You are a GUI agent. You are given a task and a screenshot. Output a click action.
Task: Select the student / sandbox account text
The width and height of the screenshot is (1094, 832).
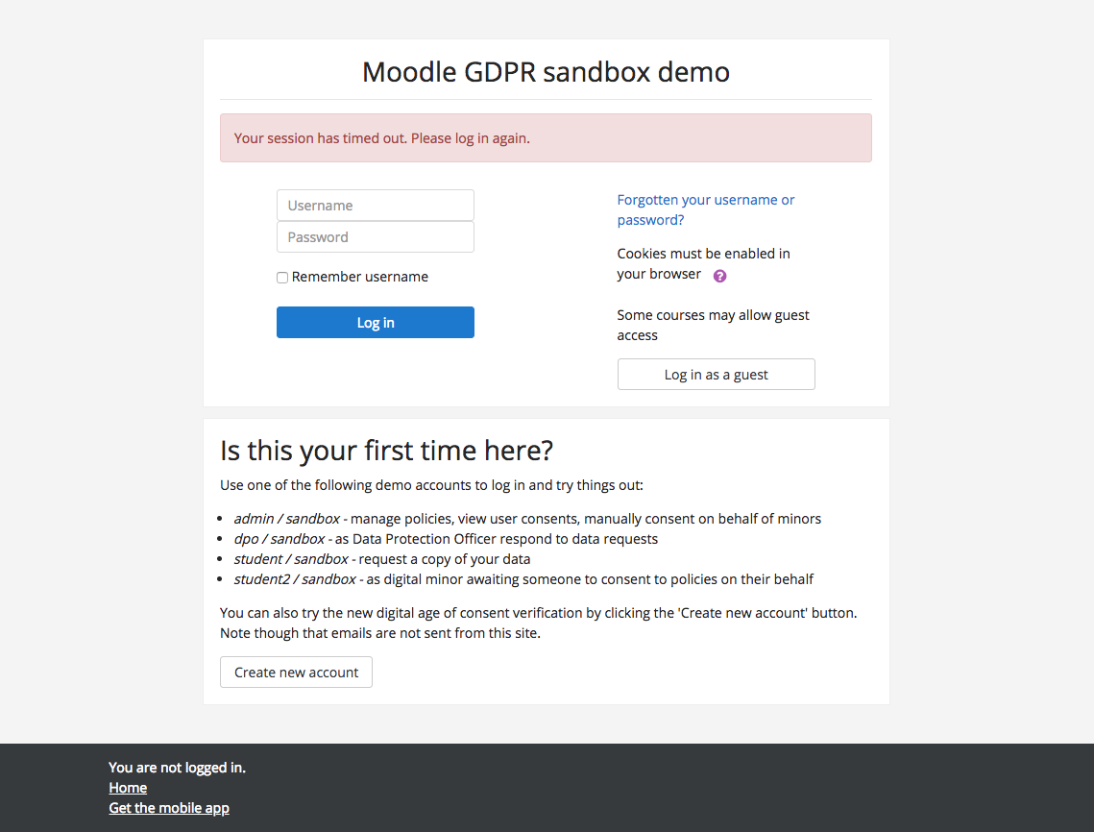(291, 559)
